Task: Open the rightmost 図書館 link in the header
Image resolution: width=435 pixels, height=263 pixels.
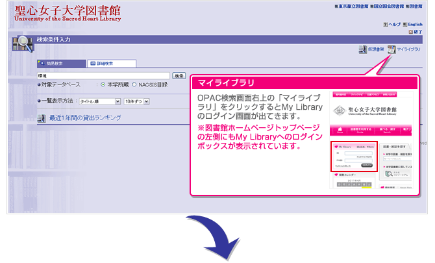Action: coord(416,6)
